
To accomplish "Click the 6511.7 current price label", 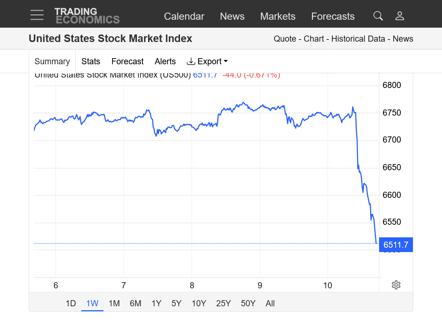I will point(396,245).
